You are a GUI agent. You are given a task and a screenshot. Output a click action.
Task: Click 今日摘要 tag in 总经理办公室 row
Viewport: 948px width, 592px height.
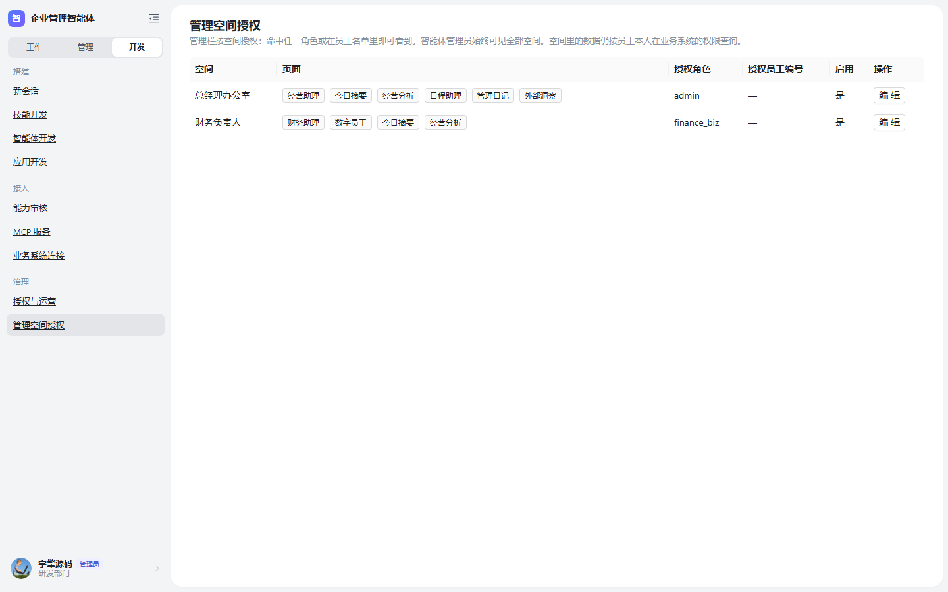pos(351,95)
